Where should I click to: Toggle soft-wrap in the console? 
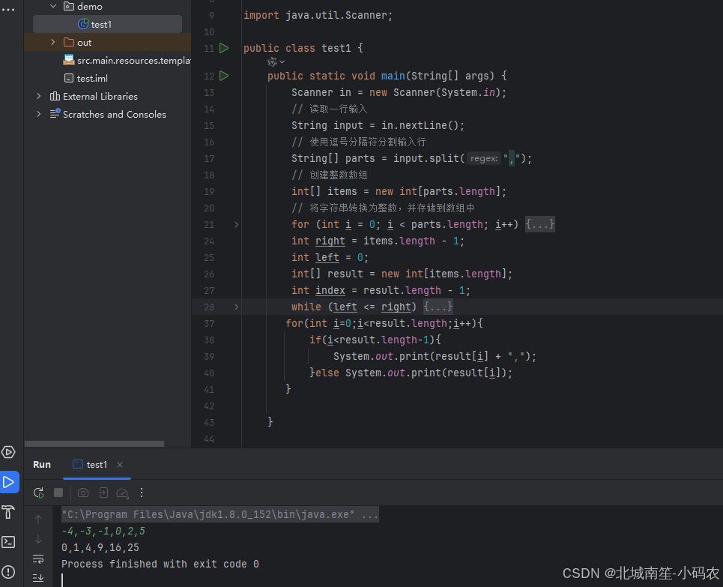(x=38, y=559)
